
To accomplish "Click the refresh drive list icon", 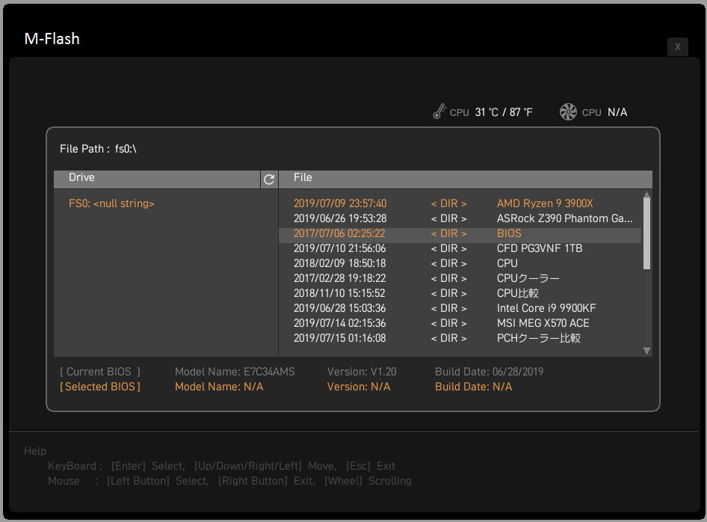I will point(269,179).
